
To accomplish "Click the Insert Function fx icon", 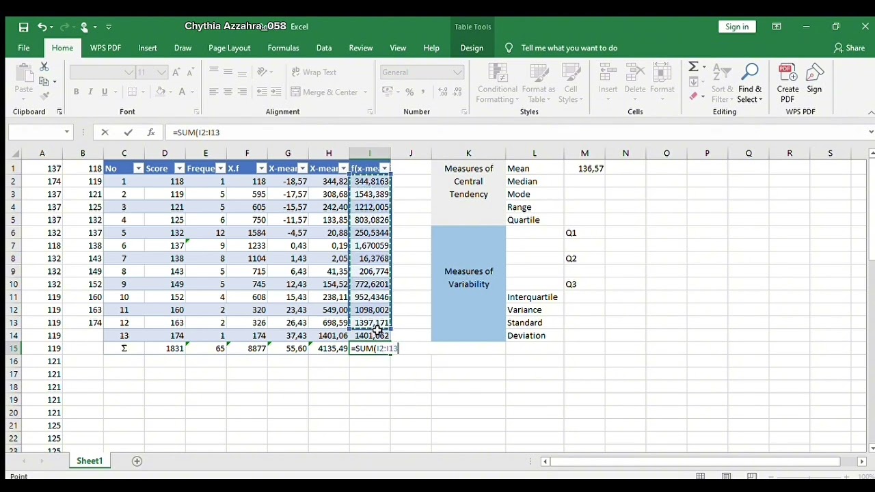I will pos(151,132).
